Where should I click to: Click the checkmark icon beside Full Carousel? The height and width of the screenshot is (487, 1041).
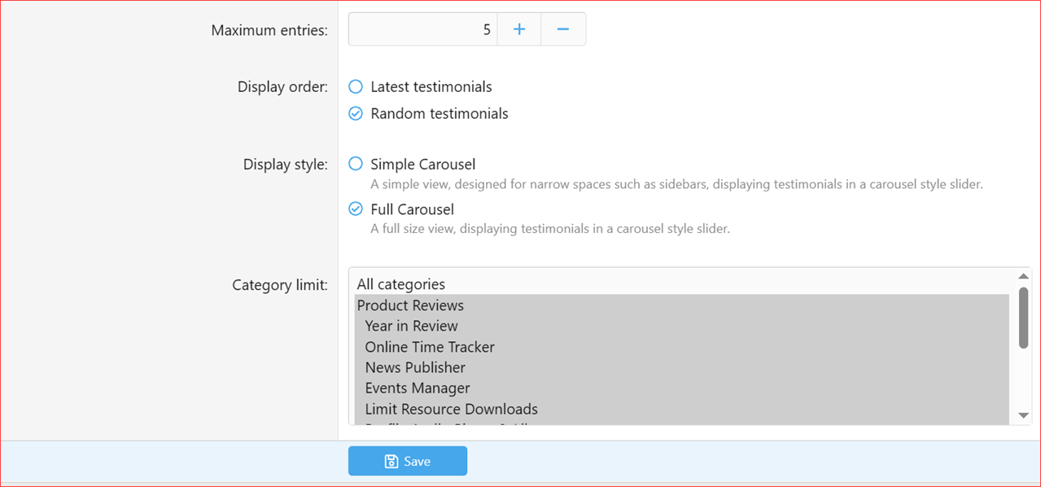click(x=355, y=208)
